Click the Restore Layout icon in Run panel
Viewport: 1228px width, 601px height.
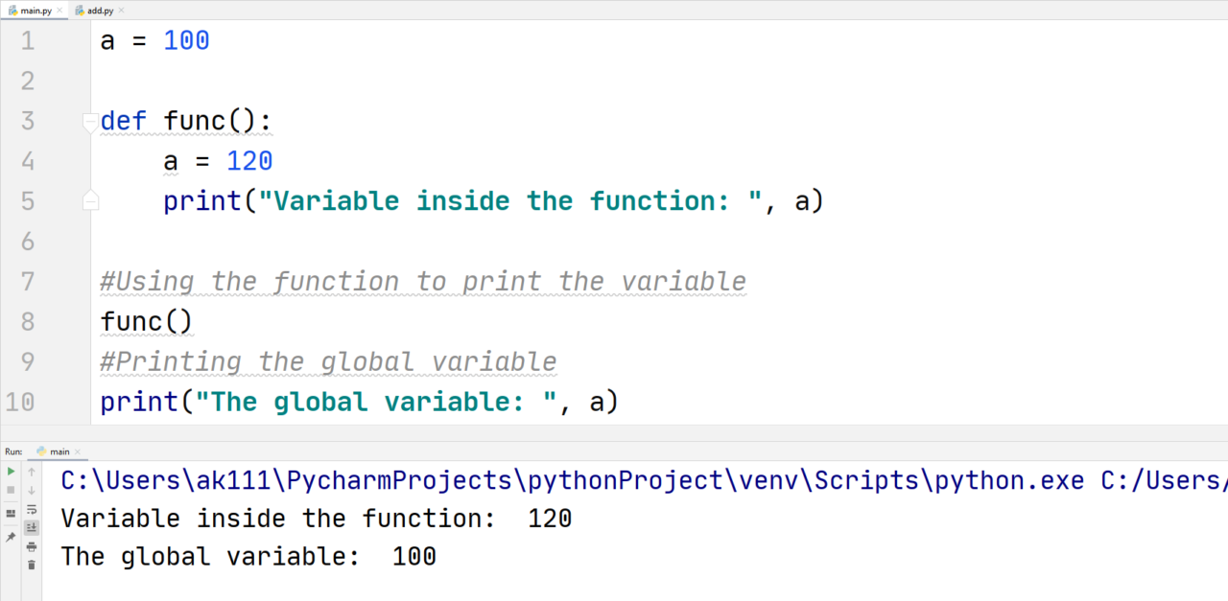(11, 514)
